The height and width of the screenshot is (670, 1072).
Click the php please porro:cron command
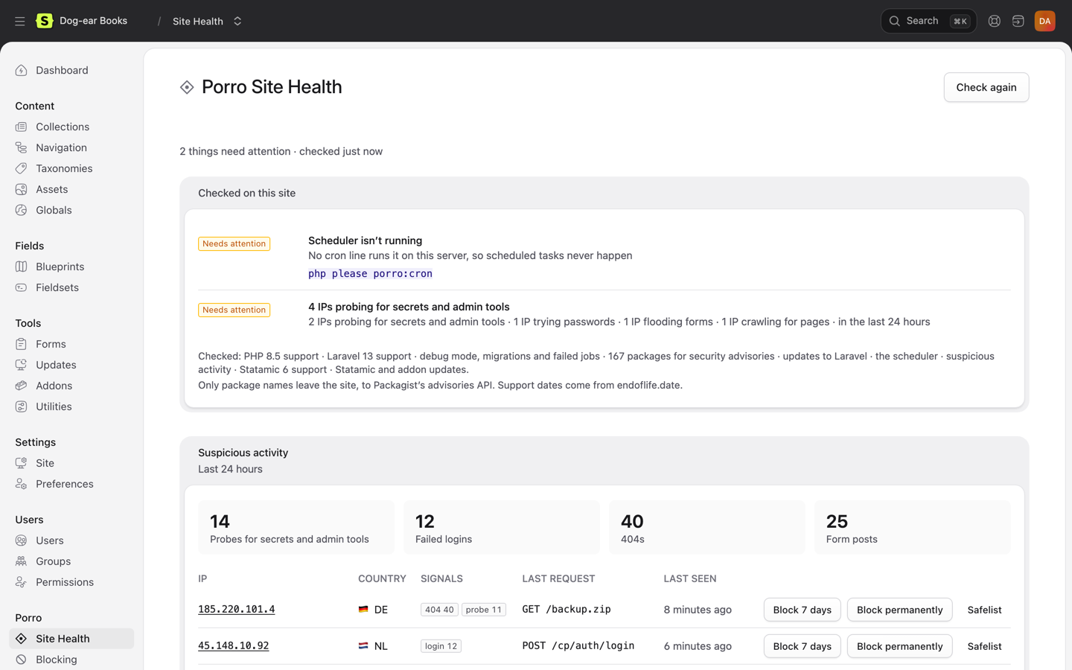pos(370,274)
